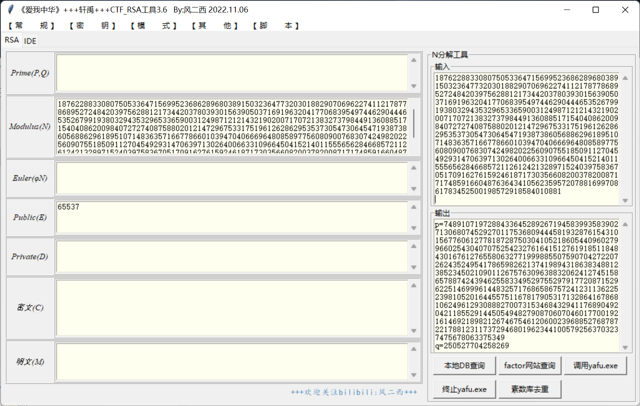Click the 输入 area scrollbar up arrow
The height and width of the screenshot is (406, 640).
point(625,78)
